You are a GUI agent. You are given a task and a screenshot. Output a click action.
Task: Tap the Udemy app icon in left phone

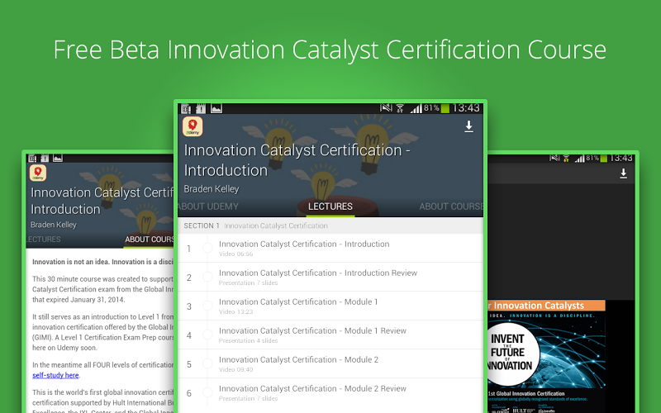click(x=38, y=173)
